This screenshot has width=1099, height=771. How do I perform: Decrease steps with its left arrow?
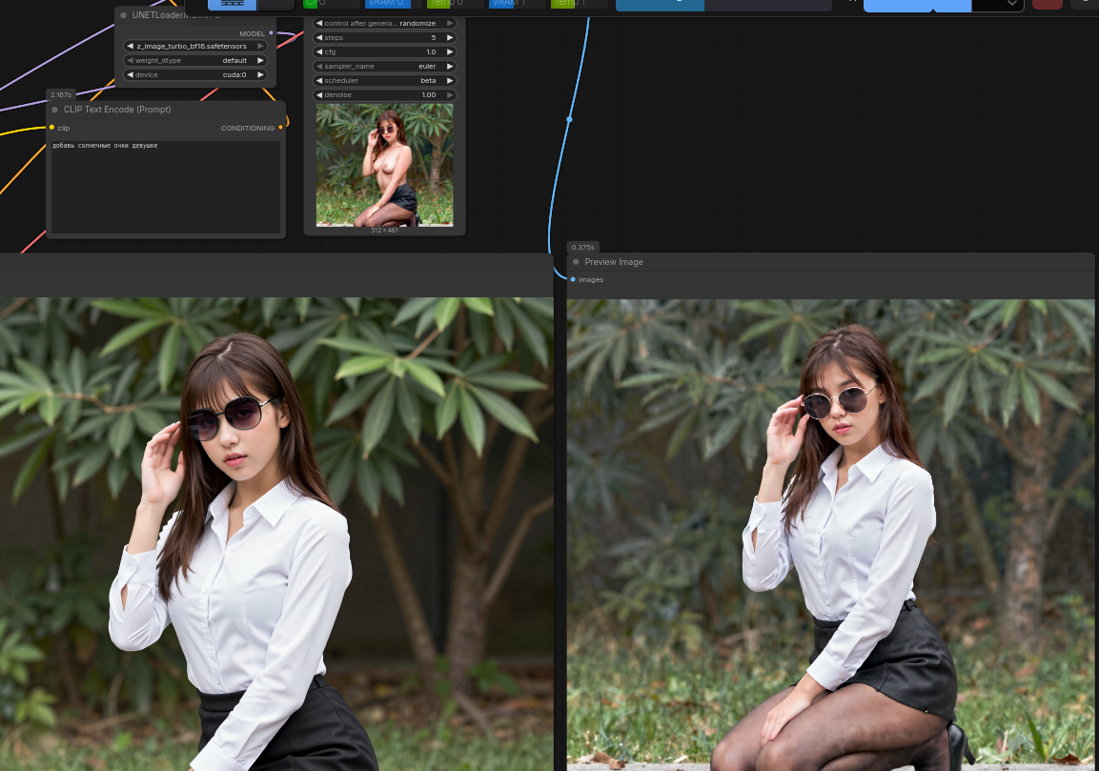click(x=319, y=38)
